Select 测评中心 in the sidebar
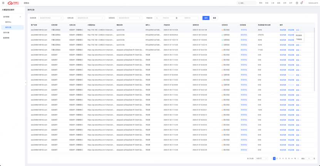Screen dimensions: 320x166 tap(8, 22)
